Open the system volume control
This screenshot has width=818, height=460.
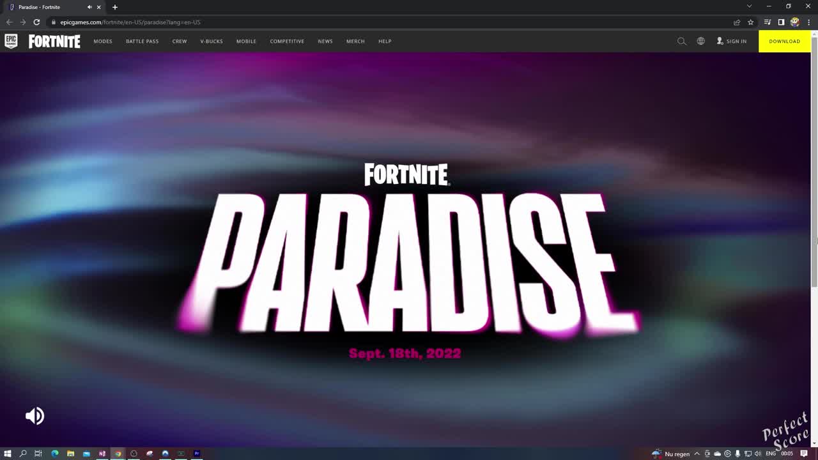point(758,454)
